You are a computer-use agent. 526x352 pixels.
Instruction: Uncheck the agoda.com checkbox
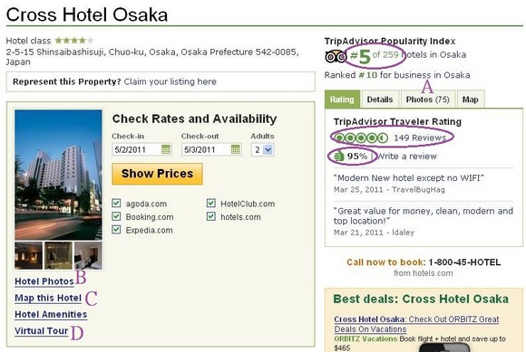(x=116, y=203)
